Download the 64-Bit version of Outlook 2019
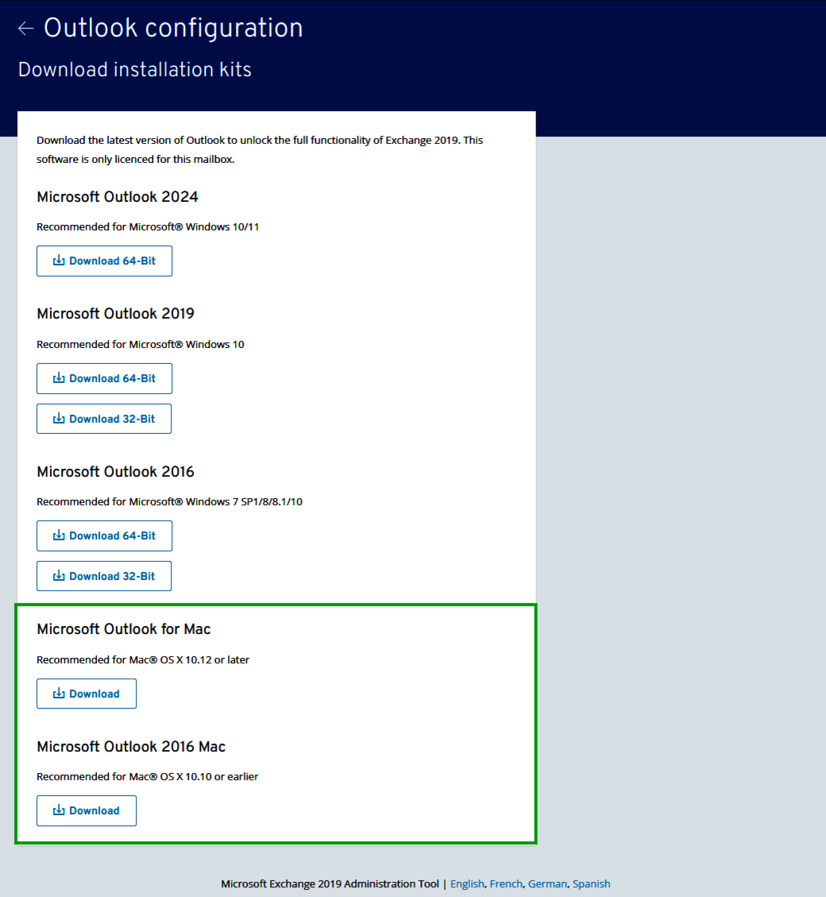The height and width of the screenshot is (897, 826). pos(104,378)
